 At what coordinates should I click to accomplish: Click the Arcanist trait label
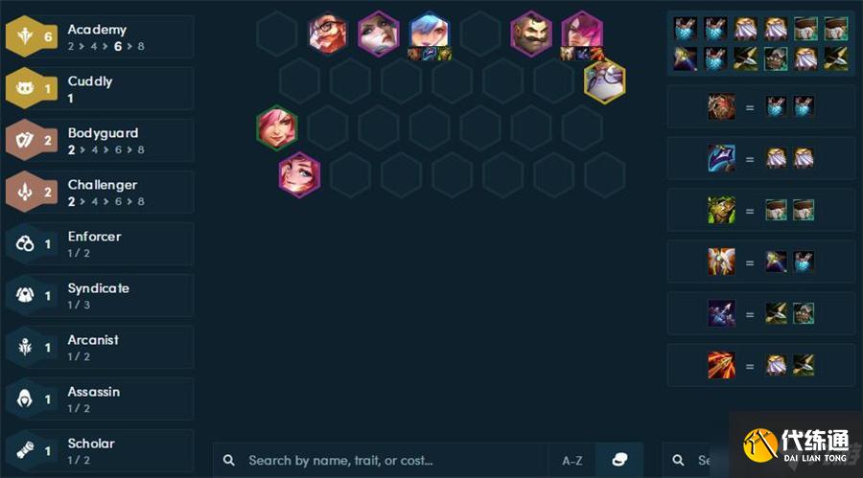click(93, 340)
